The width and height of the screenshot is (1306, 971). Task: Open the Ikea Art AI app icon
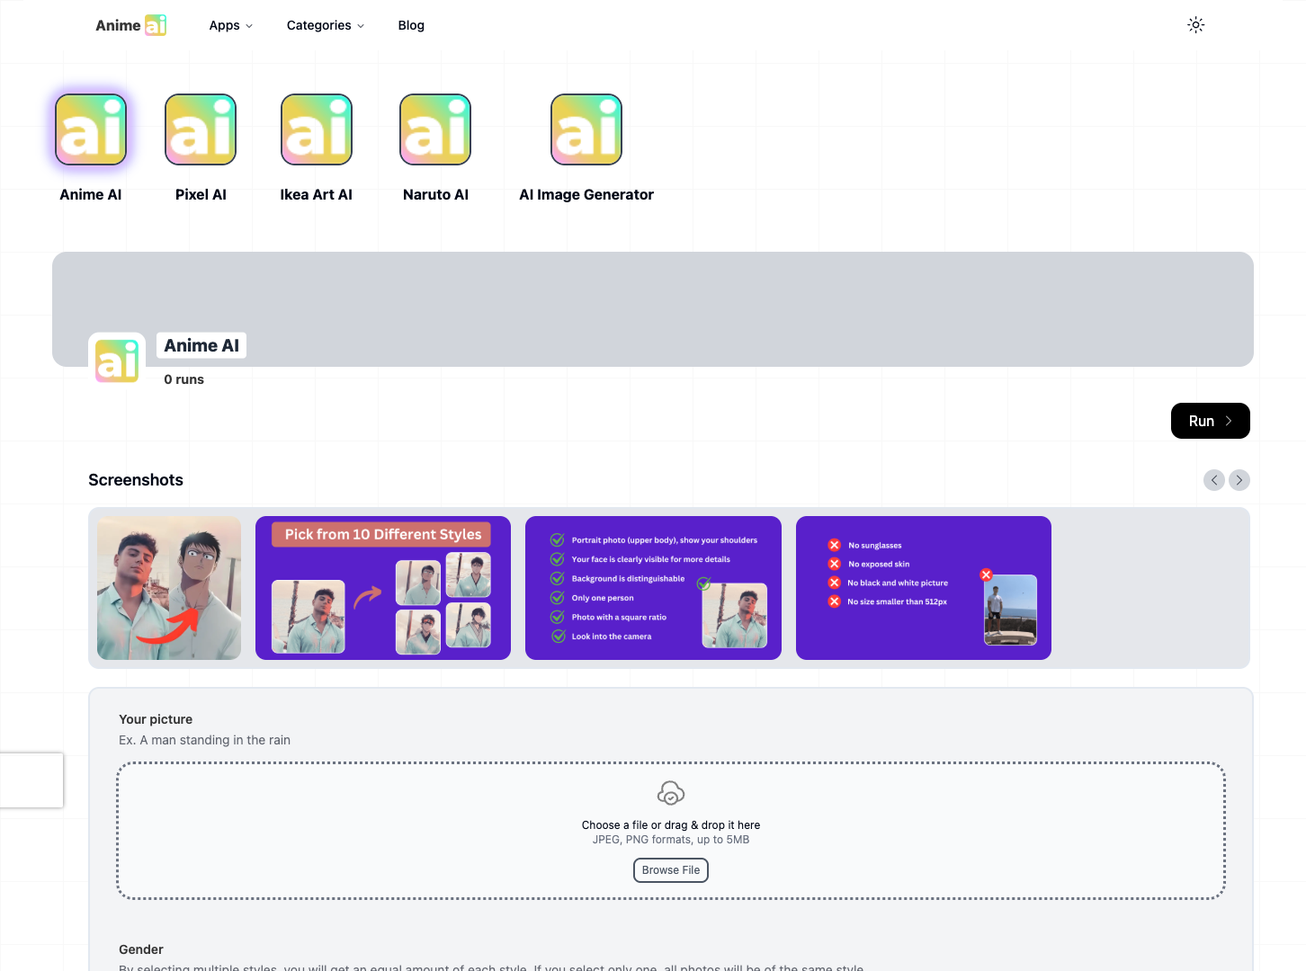(317, 129)
